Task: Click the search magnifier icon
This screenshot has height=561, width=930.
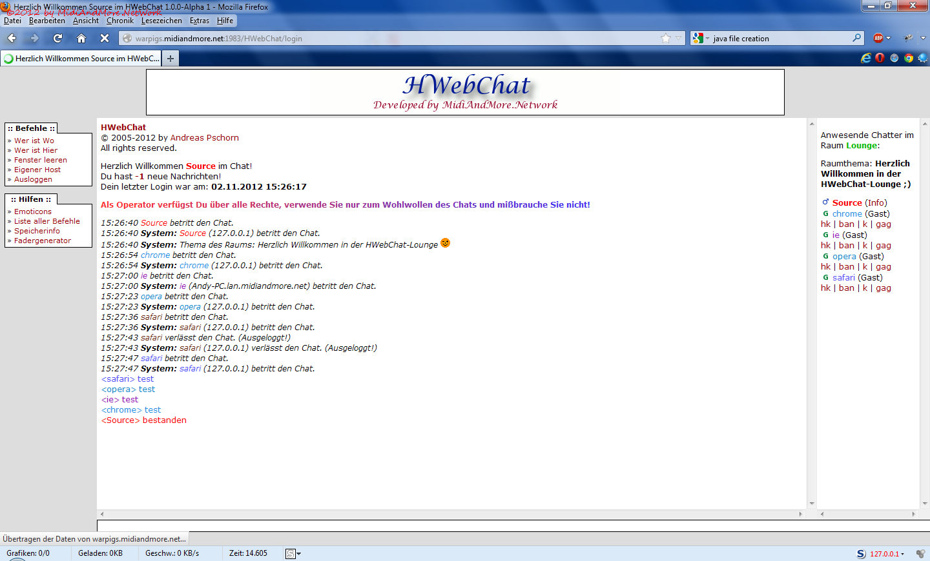Action: tap(856, 38)
